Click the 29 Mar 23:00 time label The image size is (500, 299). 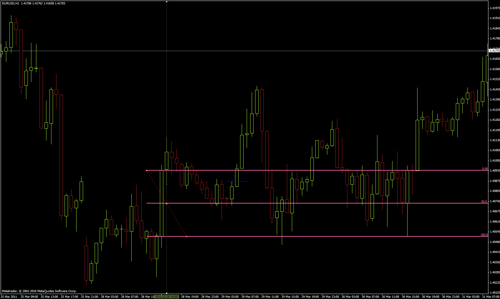[x=330, y=297]
